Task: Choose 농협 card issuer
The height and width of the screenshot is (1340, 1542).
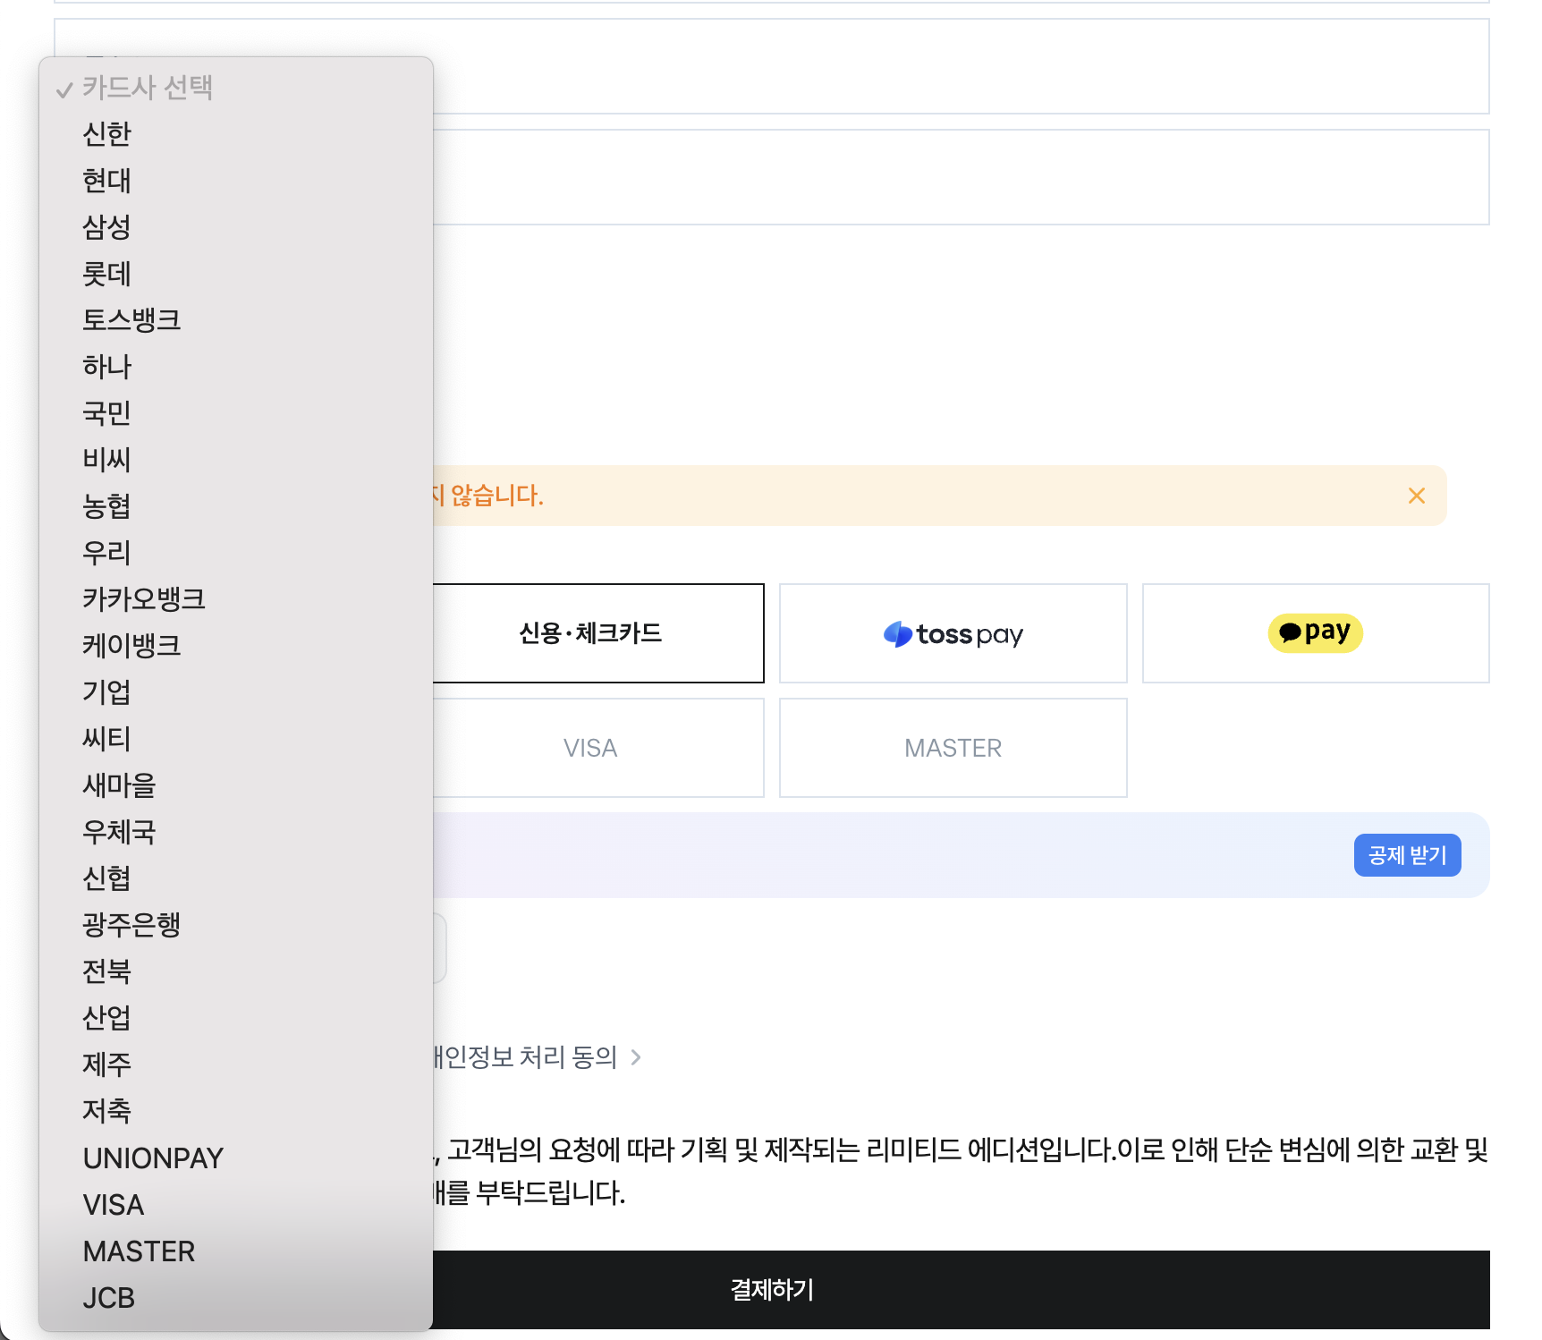Action: tap(236, 506)
